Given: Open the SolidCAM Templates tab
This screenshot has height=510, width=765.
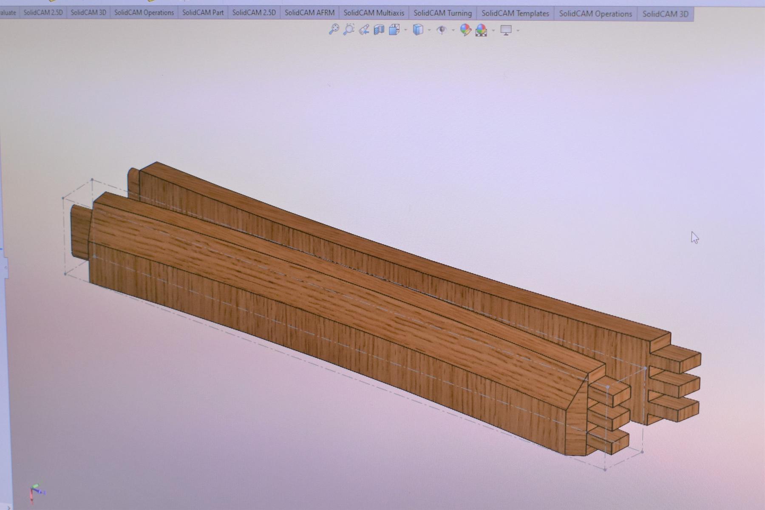Looking at the screenshot, I should click(515, 13).
